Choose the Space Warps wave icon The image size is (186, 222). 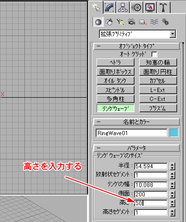point(154,22)
